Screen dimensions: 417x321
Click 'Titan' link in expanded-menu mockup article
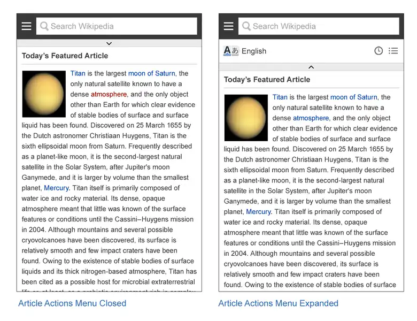(x=280, y=97)
